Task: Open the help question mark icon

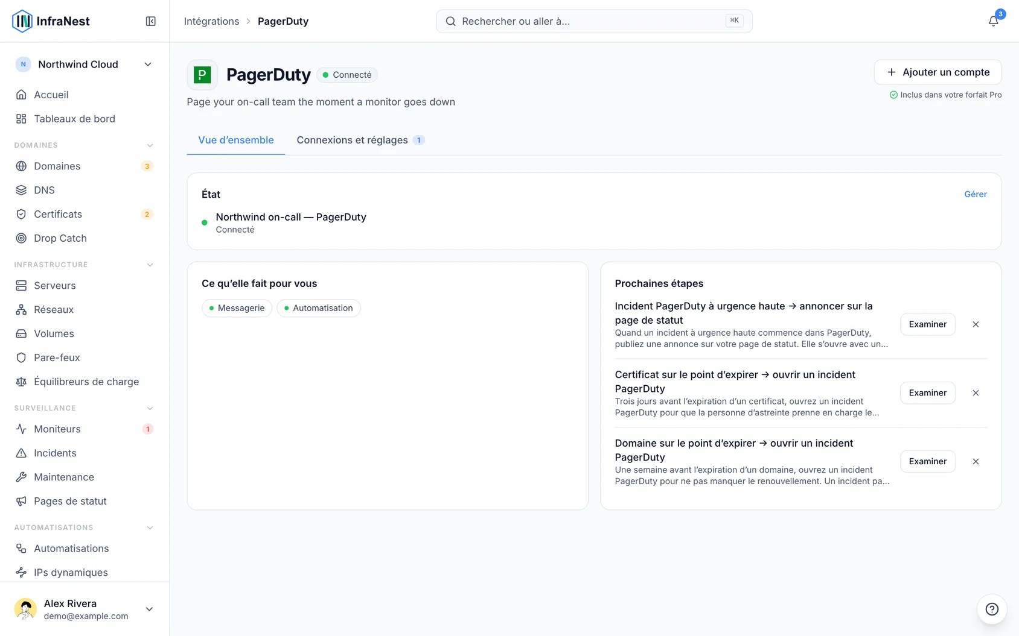Action: (x=992, y=609)
